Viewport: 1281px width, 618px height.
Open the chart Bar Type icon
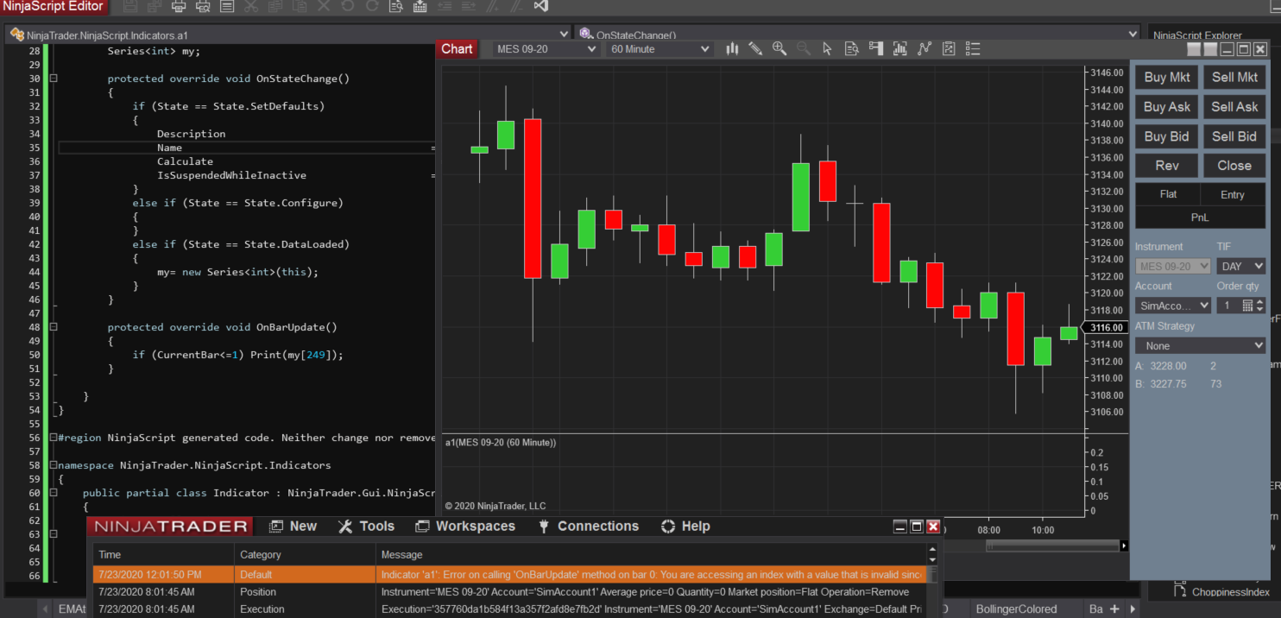click(x=732, y=49)
